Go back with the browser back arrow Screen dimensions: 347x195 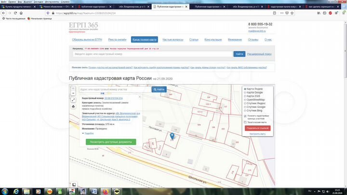[4, 13]
